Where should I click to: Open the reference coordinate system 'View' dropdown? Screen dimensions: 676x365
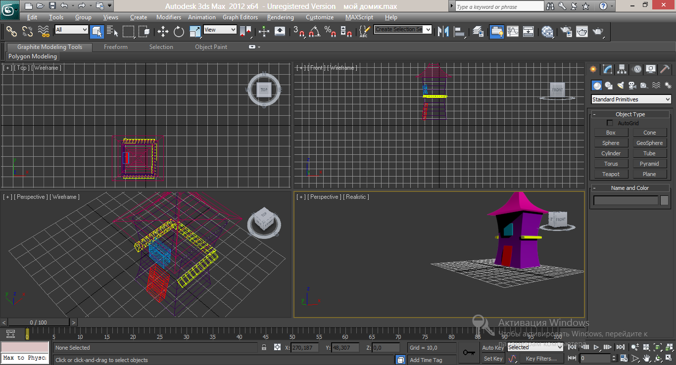point(220,30)
